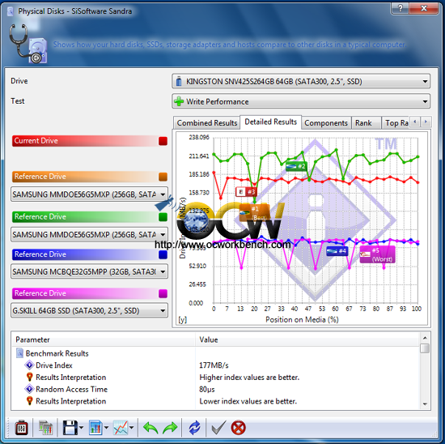Click the results list scrollbar down arrow
This screenshot has height=444, width=445.
click(425, 404)
